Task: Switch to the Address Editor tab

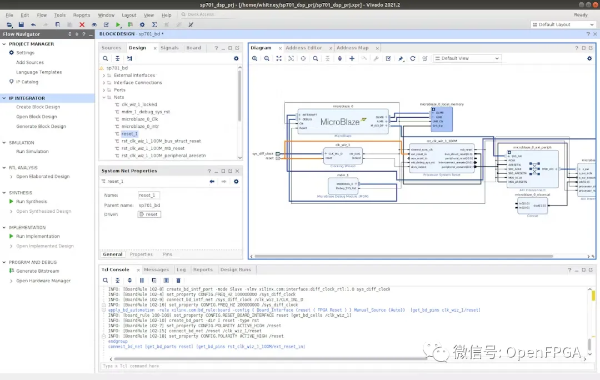Action: [304, 48]
